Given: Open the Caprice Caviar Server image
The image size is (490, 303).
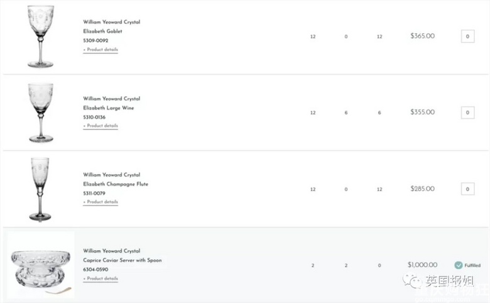Looking at the screenshot, I should coord(40,265).
